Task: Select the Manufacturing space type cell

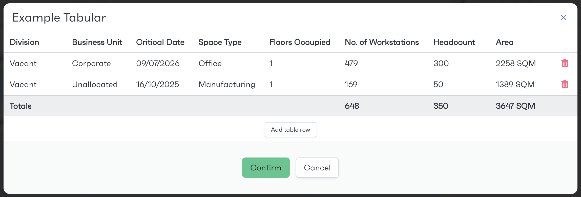Action: tap(227, 84)
